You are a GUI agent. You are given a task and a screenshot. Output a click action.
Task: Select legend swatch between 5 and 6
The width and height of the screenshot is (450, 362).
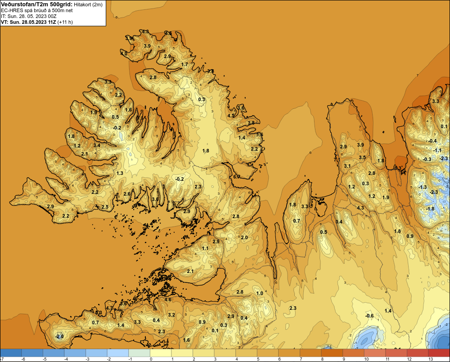coord(268,353)
